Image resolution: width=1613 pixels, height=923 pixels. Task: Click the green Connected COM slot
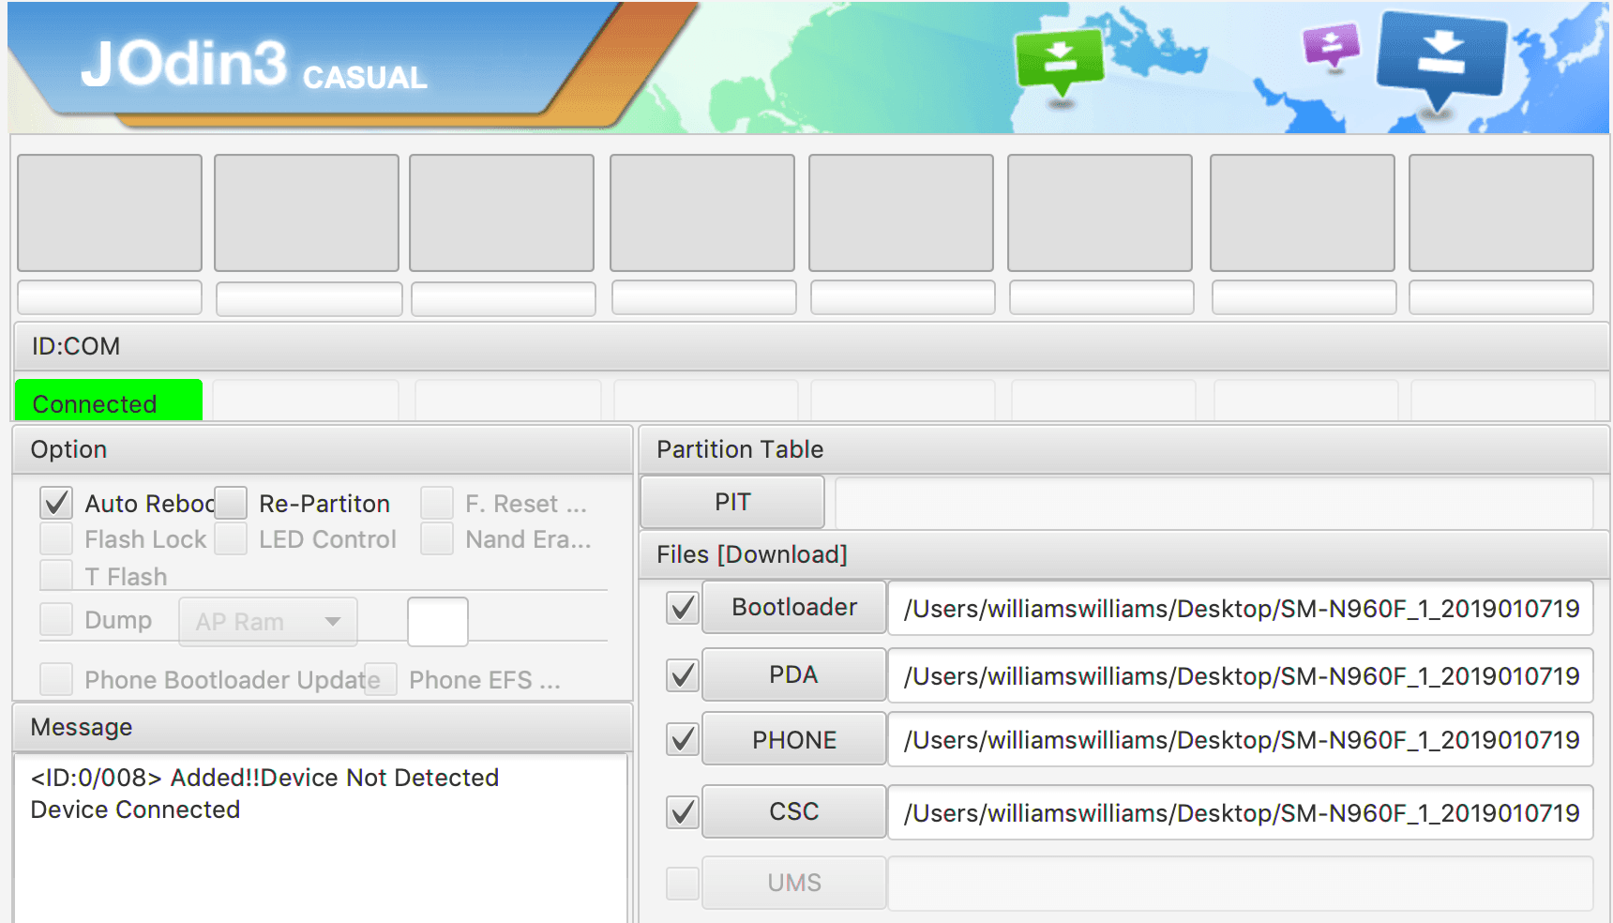[x=109, y=401]
